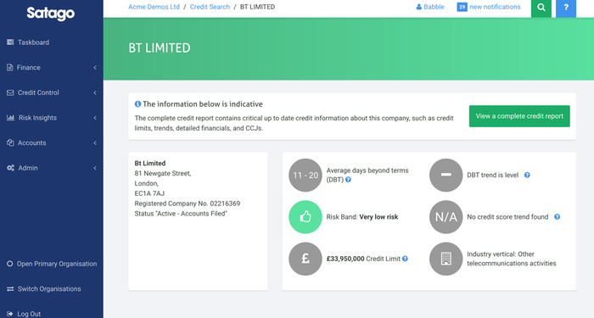Viewport: 594px width, 318px height.
Task: Go to Acme Demos Ltd breadcrumb
Action: (x=154, y=7)
